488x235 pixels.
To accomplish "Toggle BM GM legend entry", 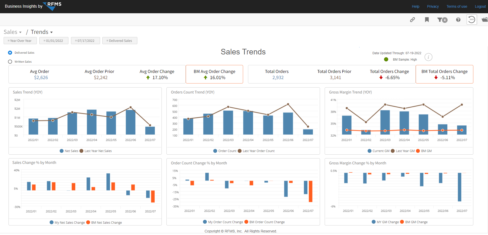I will 424,151.
